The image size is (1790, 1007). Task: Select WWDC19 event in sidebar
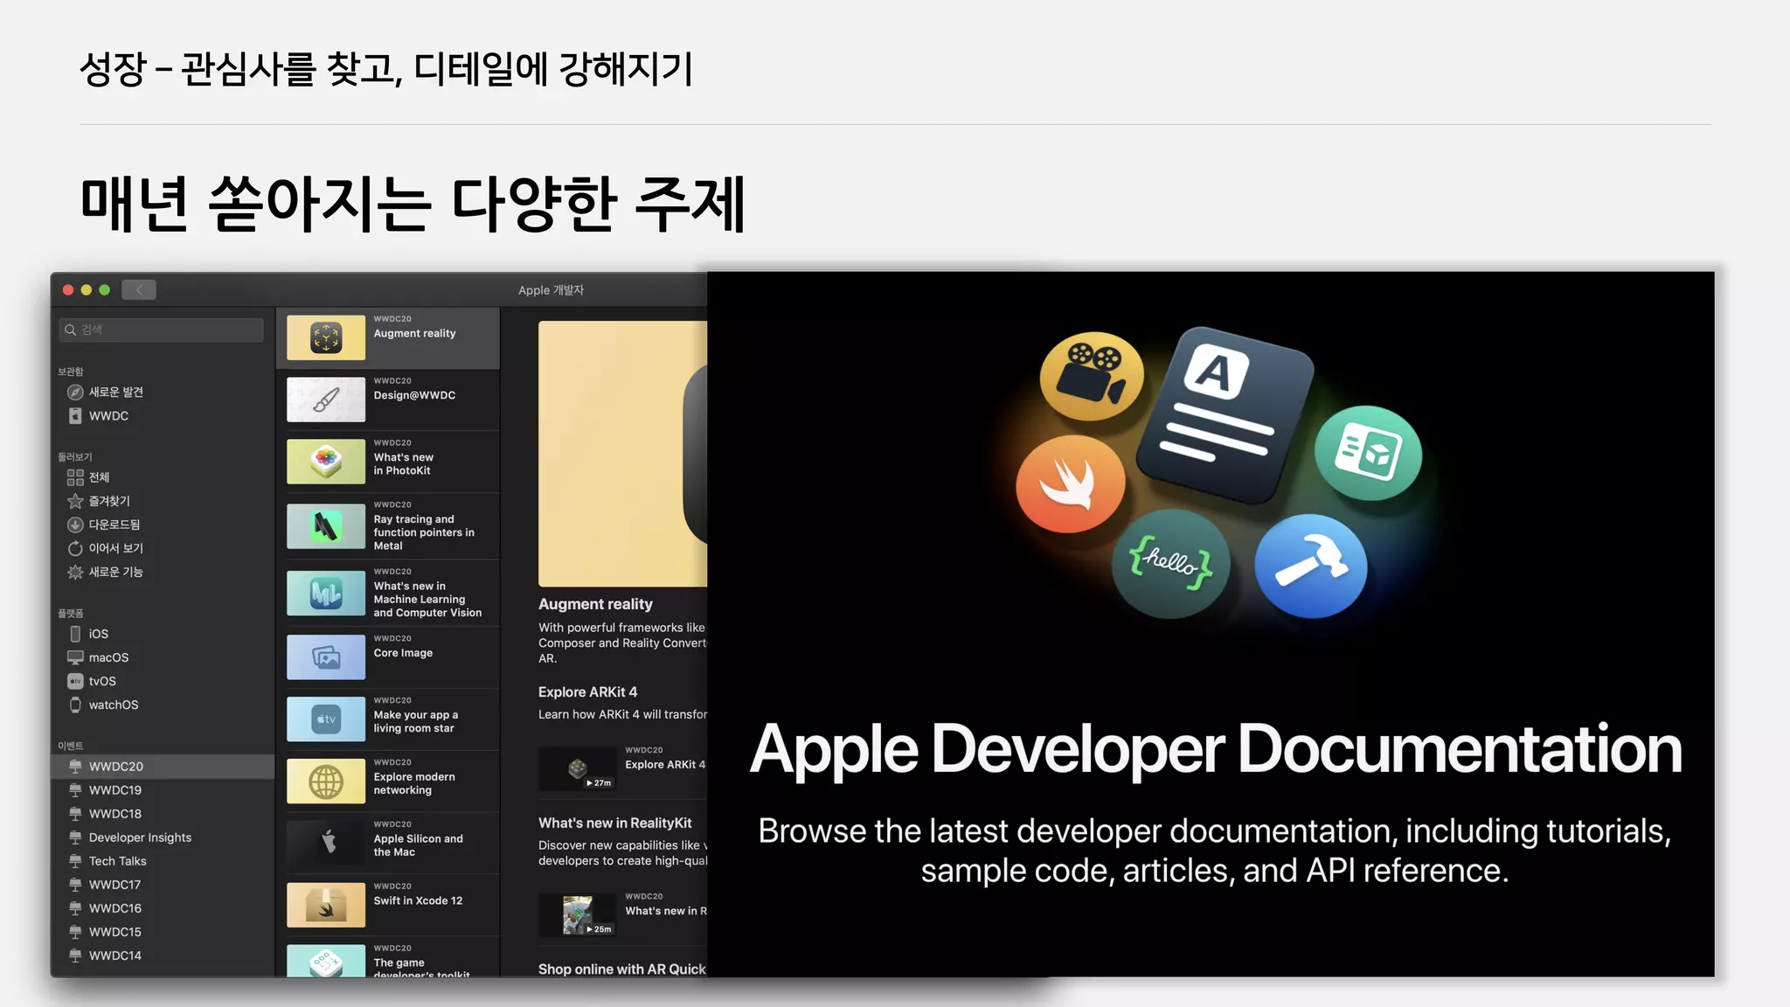[114, 790]
